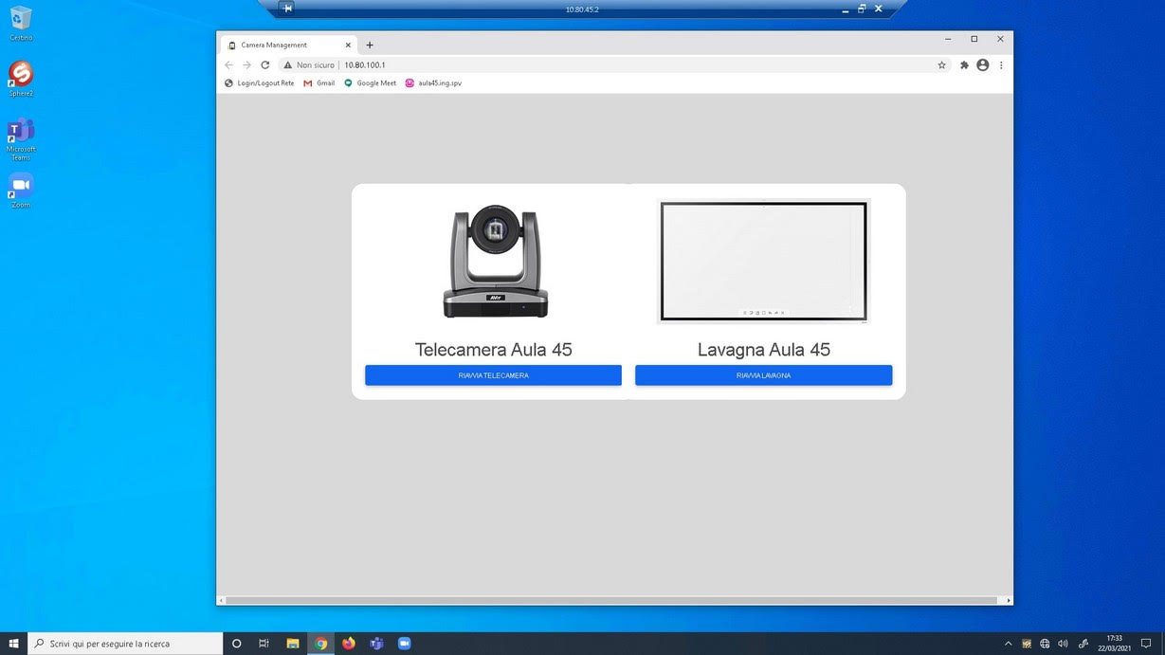Show hidden system tray icons

1008,644
